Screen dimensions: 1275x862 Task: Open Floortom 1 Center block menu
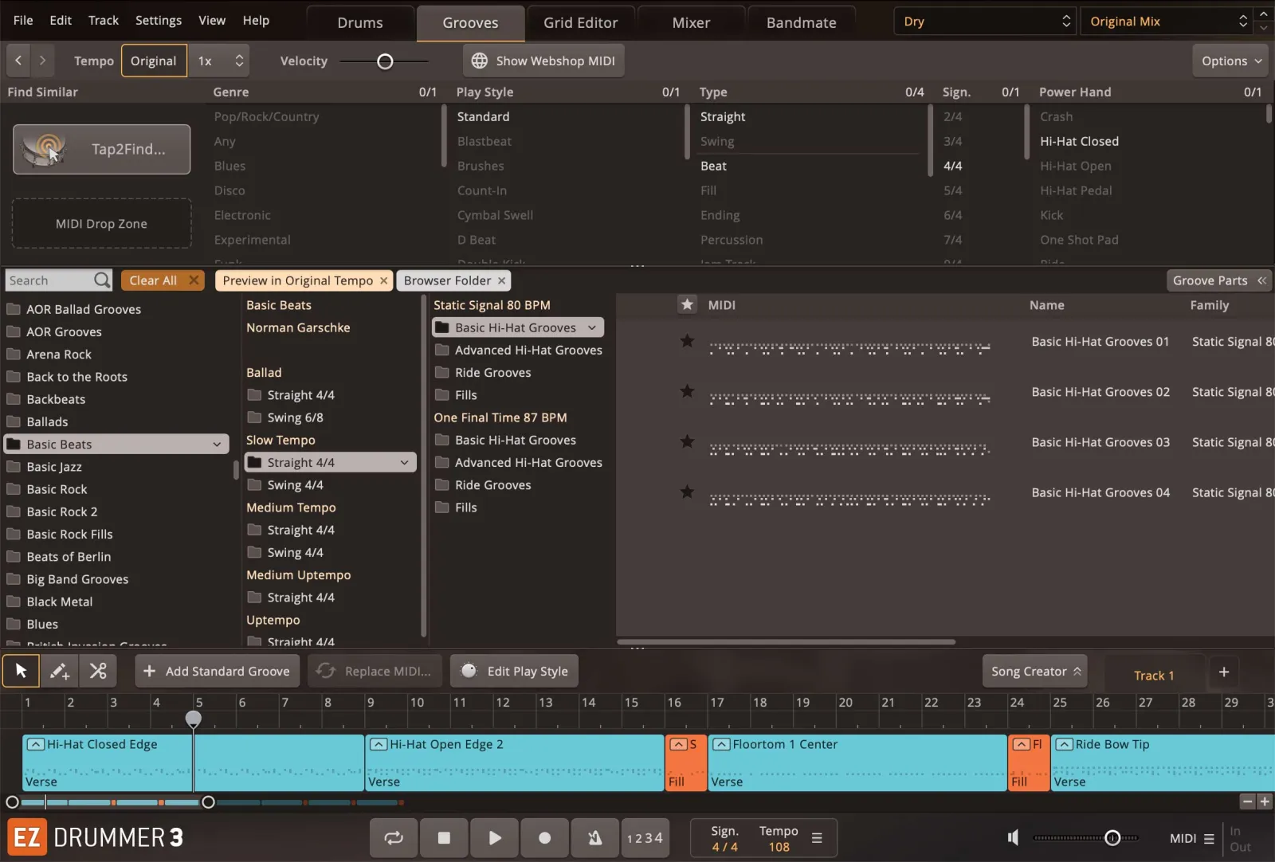coord(721,744)
